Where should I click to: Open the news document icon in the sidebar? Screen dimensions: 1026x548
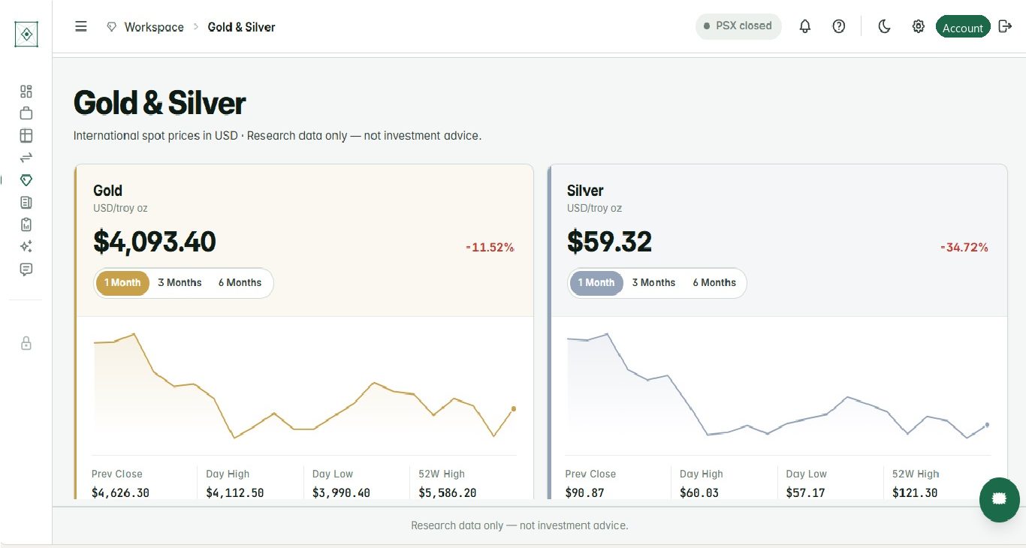[26, 202]
